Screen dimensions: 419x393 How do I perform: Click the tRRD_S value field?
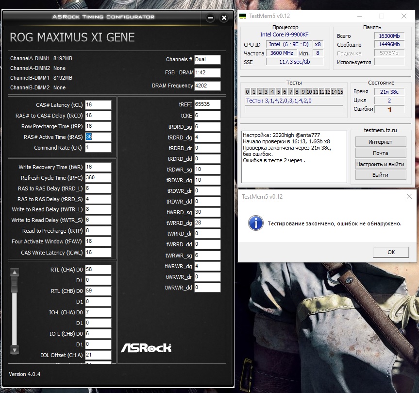tap(98, 199)
